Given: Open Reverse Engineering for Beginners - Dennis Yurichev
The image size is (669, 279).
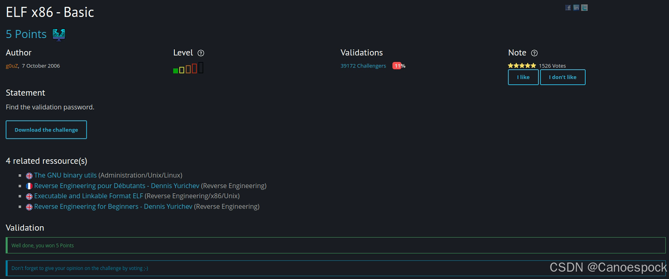Looking at the screenshot, I should [113, 206].
